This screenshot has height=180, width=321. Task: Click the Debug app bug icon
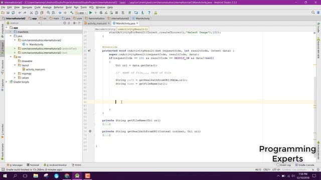tap(101, 12)
